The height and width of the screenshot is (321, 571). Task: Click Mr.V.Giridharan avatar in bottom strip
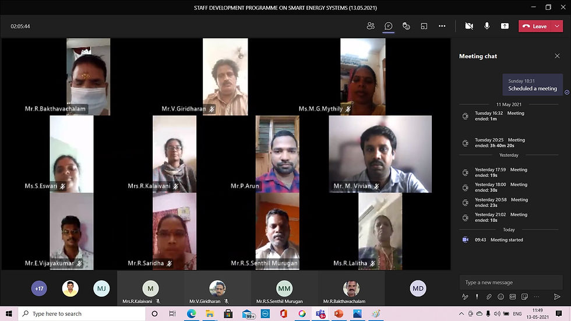click(x=217, y=288)
